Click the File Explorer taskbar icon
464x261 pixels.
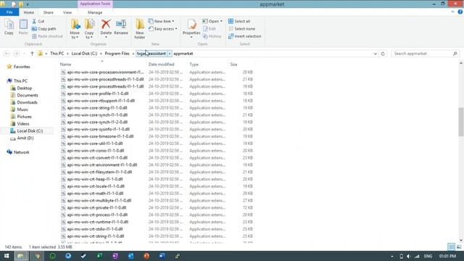point(21,256)
